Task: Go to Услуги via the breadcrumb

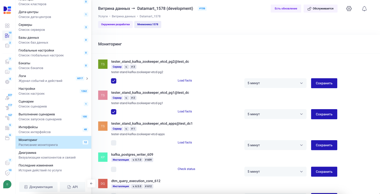Action: [103, 16]
